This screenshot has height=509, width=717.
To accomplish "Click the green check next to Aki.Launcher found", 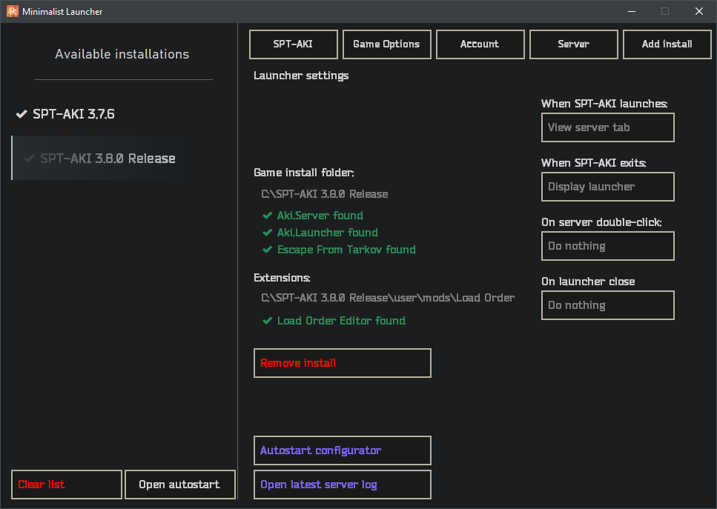I will 268,233.
